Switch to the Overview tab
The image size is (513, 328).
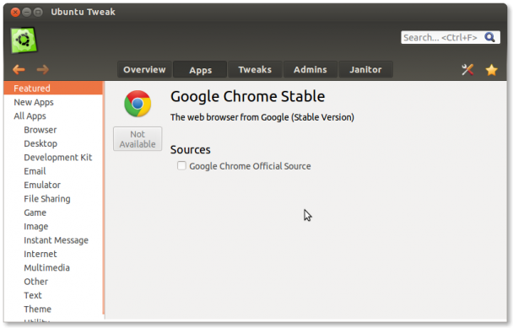tap(144, 69)
